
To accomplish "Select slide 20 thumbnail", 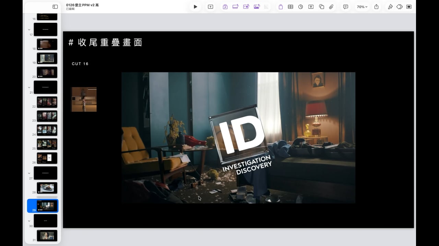I will coord(47,72).
